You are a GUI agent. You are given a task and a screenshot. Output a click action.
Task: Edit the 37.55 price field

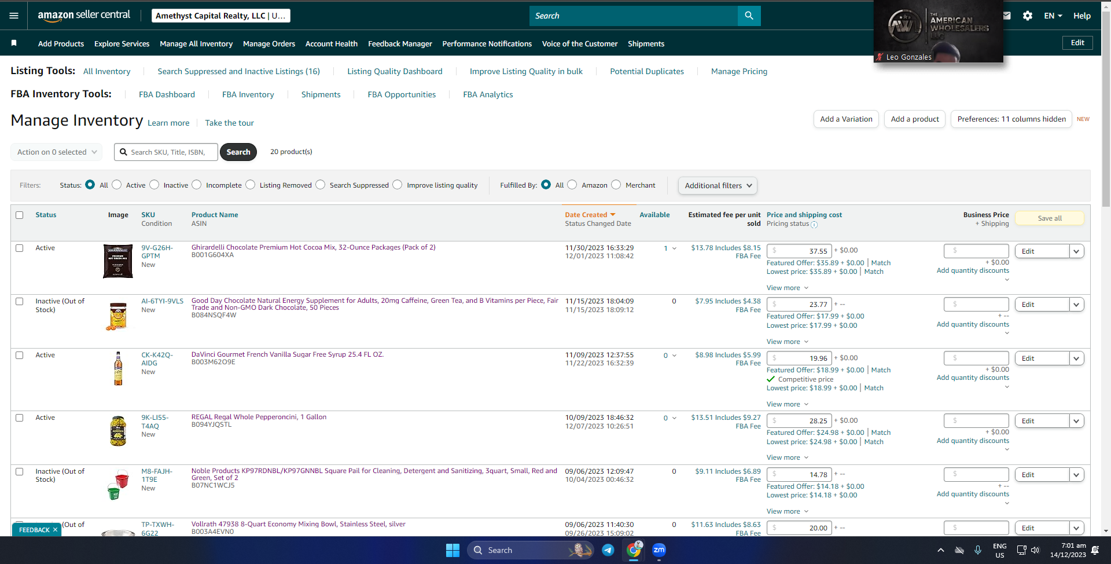point(799,251)
